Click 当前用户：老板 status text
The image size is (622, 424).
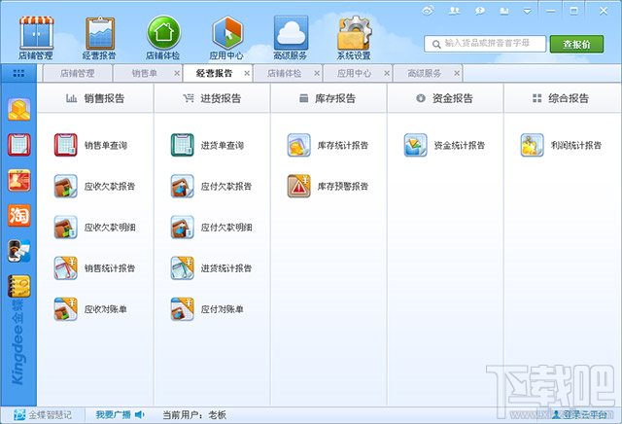click(194, 415)
